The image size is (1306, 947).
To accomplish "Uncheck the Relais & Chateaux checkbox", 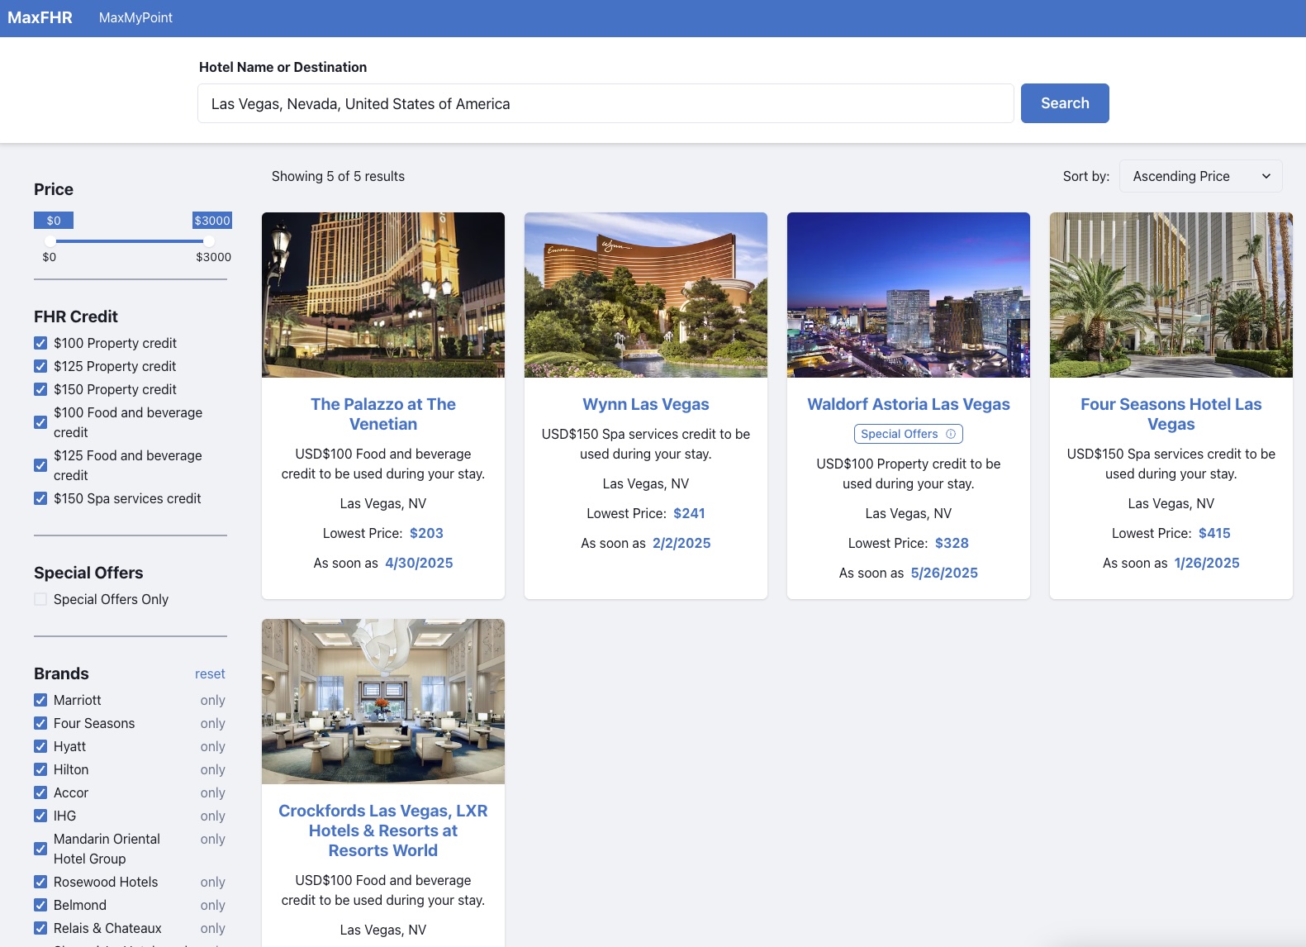I will 40,928.
